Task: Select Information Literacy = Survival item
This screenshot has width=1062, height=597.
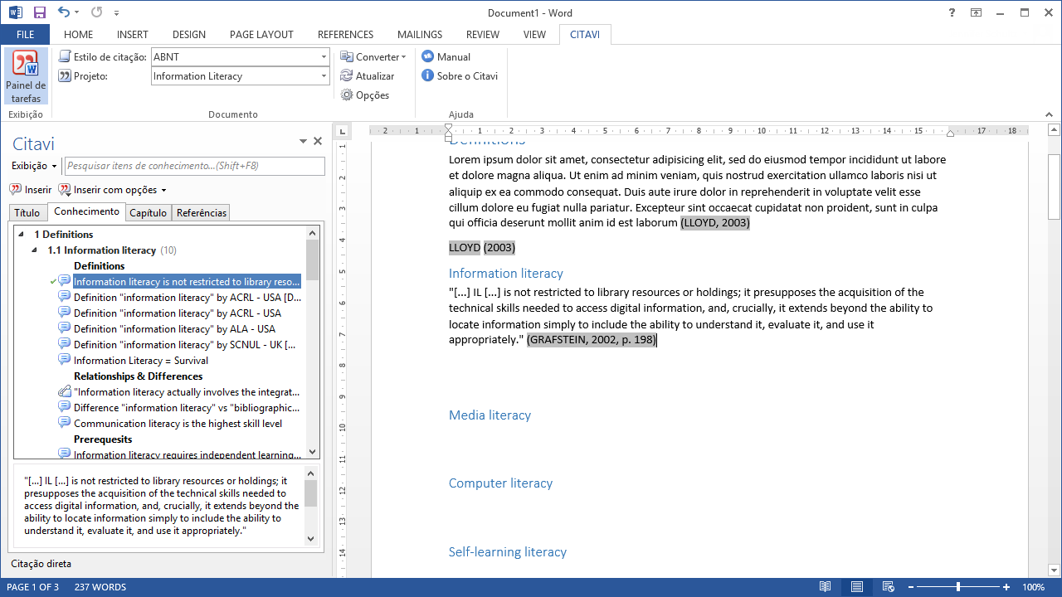Action: coord(141,361)
